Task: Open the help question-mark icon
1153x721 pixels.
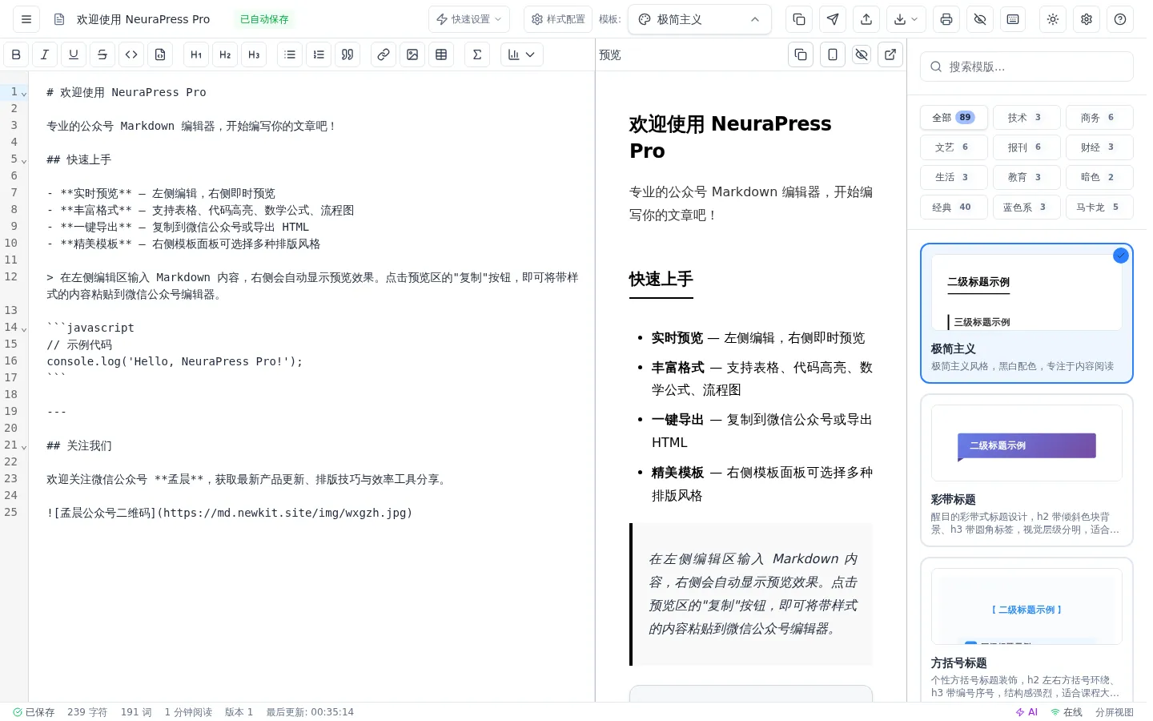Action: point(1120,19)
